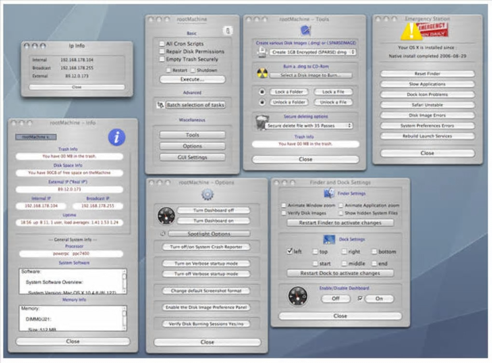Click the System Software box scrollbar
Viewport: 492px width, 363px height.
[124, 281]
